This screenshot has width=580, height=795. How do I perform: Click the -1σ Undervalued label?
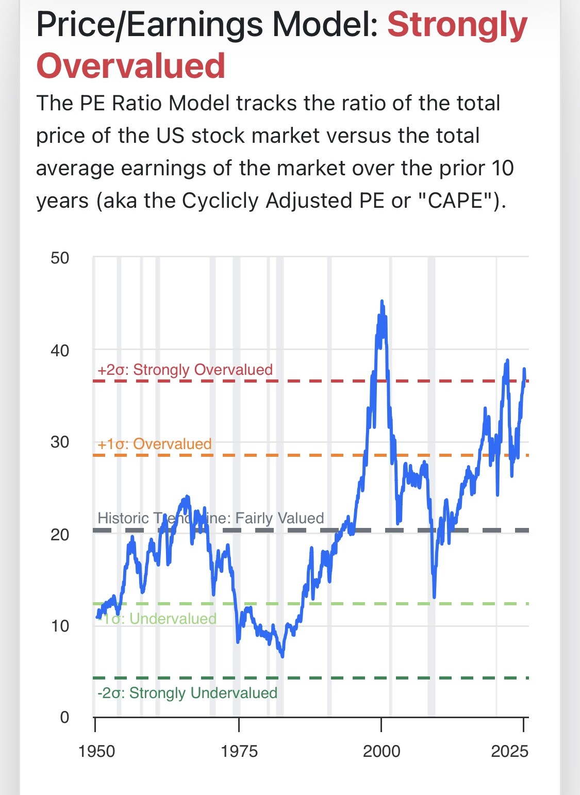(x=157, y=618)
